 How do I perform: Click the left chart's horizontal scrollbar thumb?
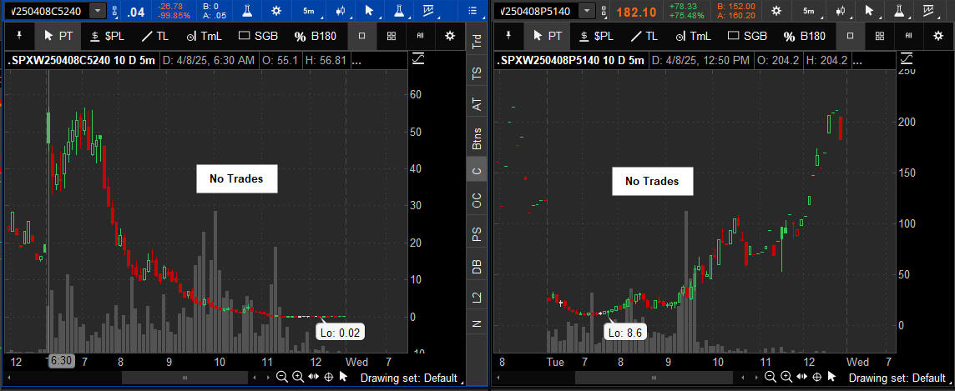[184, 378]
